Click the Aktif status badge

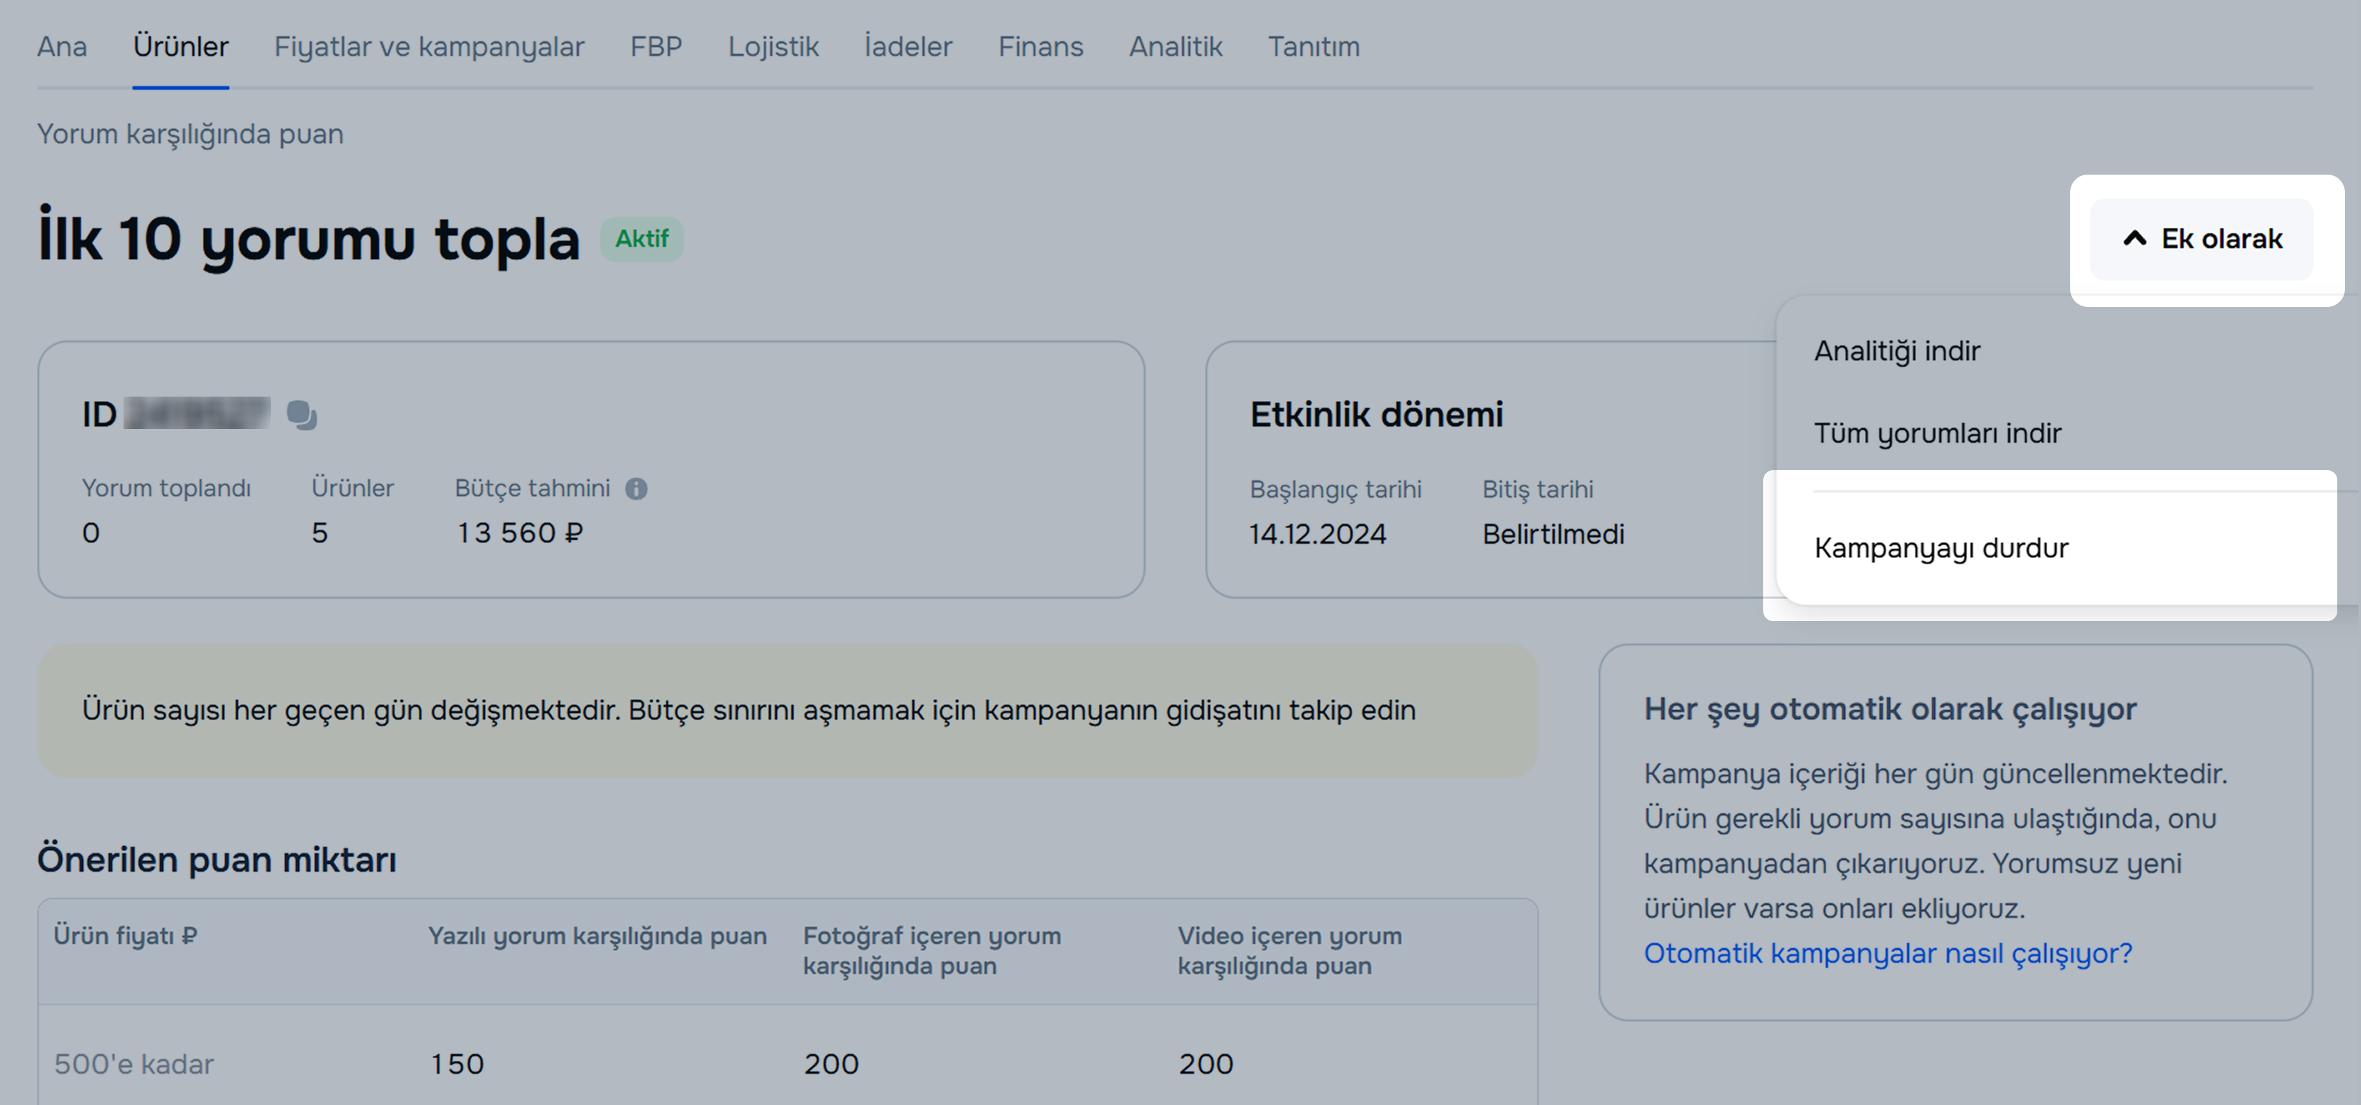tap(641, 239)
